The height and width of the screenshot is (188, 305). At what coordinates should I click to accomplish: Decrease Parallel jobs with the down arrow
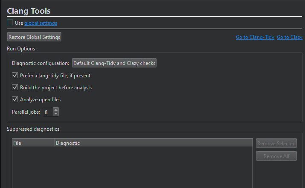56,114
